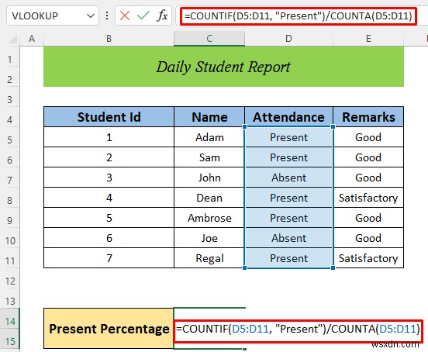The image size is (428, 352).
Task: Select the cell containing Ambrose
Action: click(209, 218)
